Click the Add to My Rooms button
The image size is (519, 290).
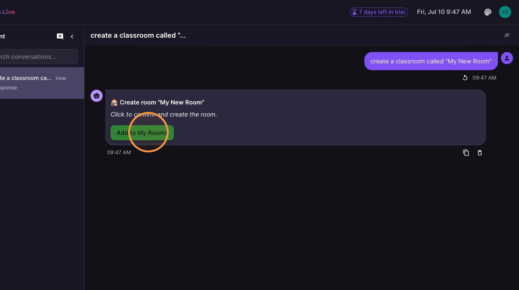pyautogui.click(x=142, y=133)
